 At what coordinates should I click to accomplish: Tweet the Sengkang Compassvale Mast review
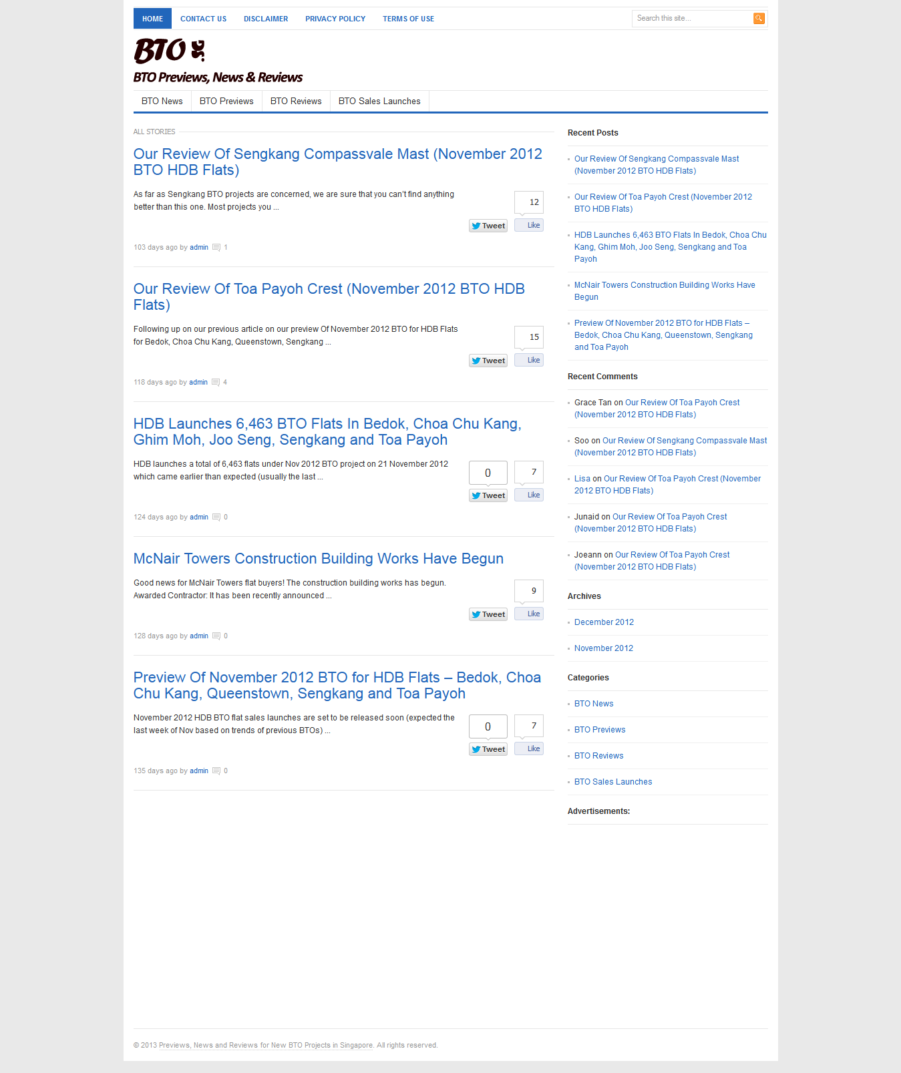coord(488,226)
